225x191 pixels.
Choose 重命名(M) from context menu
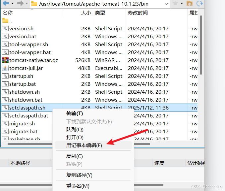pos(78,186)
